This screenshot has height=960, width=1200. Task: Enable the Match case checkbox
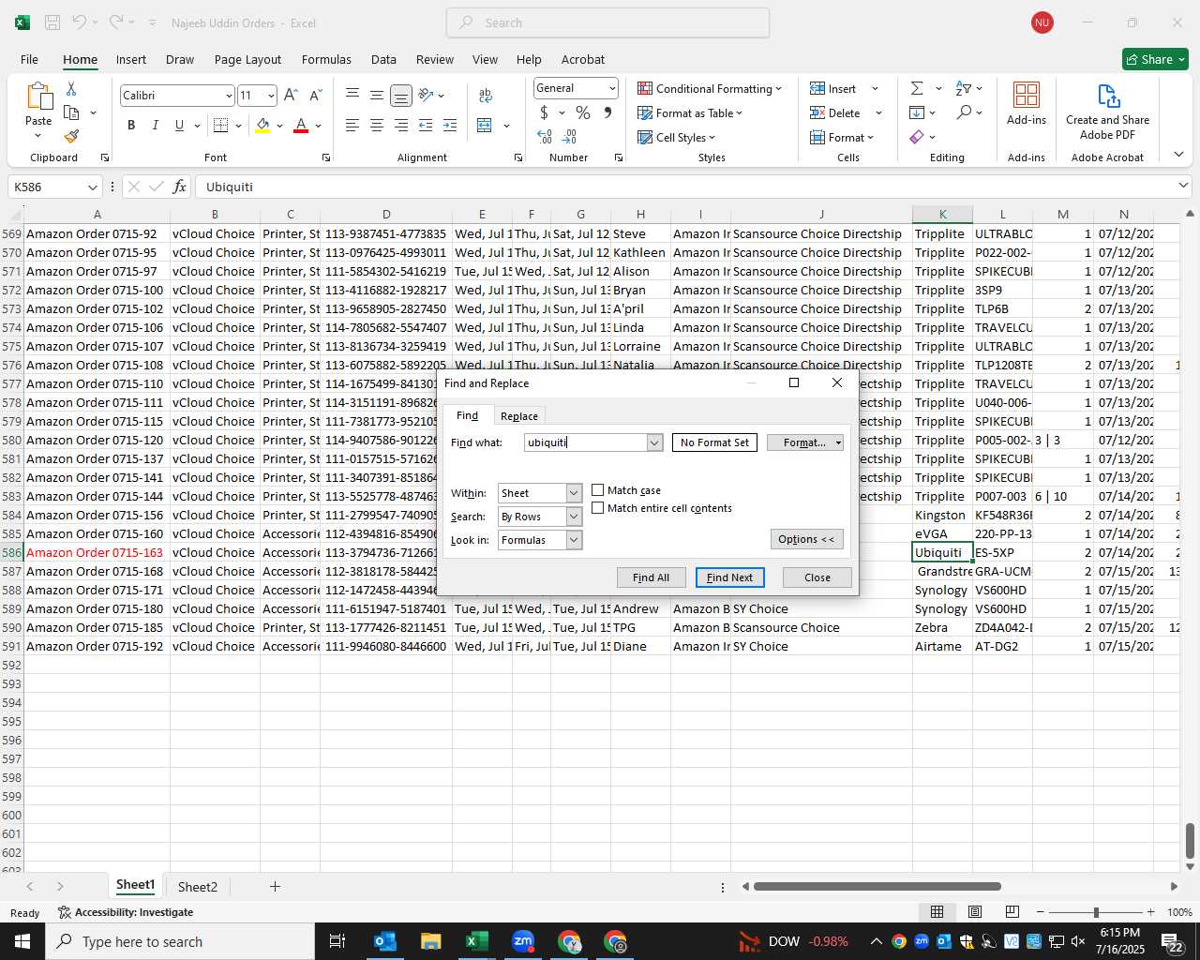(x=597, y=490)
